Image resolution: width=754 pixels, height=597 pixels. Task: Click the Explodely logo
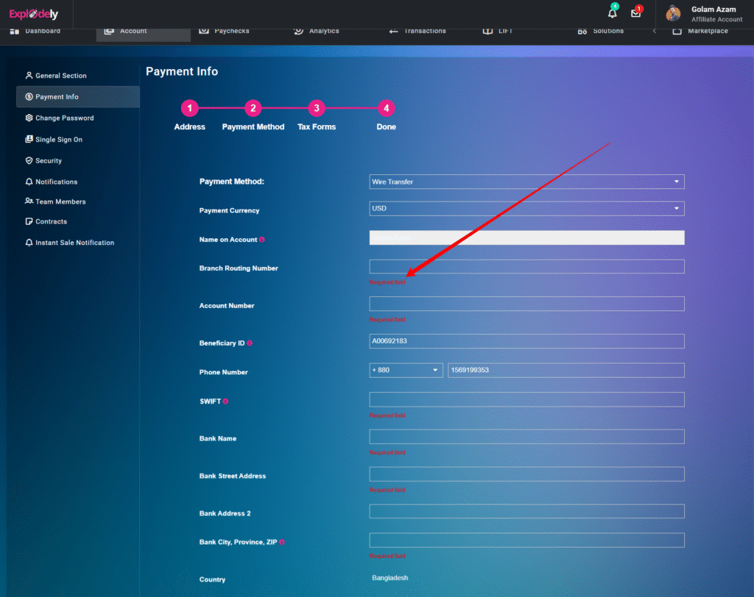coord(34,14)
